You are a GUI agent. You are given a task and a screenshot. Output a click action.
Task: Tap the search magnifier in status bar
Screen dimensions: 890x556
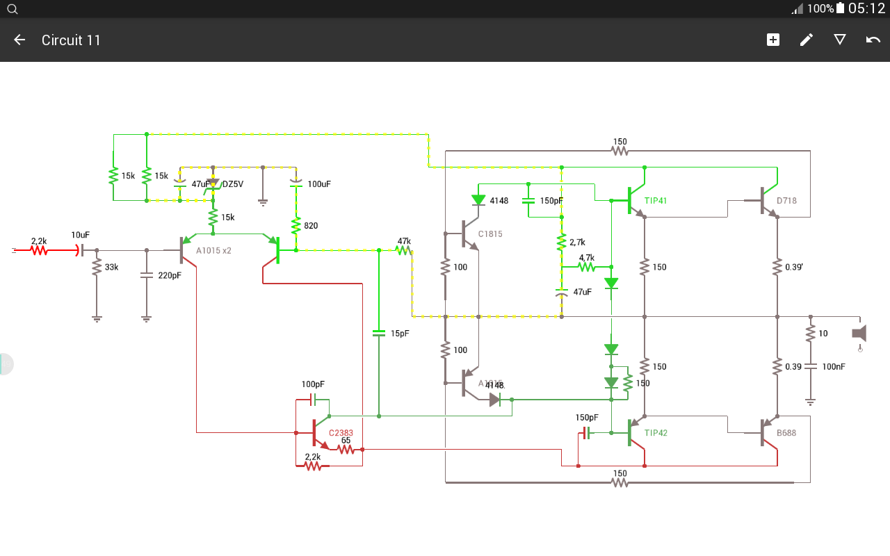tap(12, 9)
